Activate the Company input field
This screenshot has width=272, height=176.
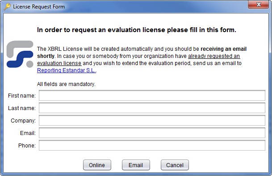coord(152,120)
